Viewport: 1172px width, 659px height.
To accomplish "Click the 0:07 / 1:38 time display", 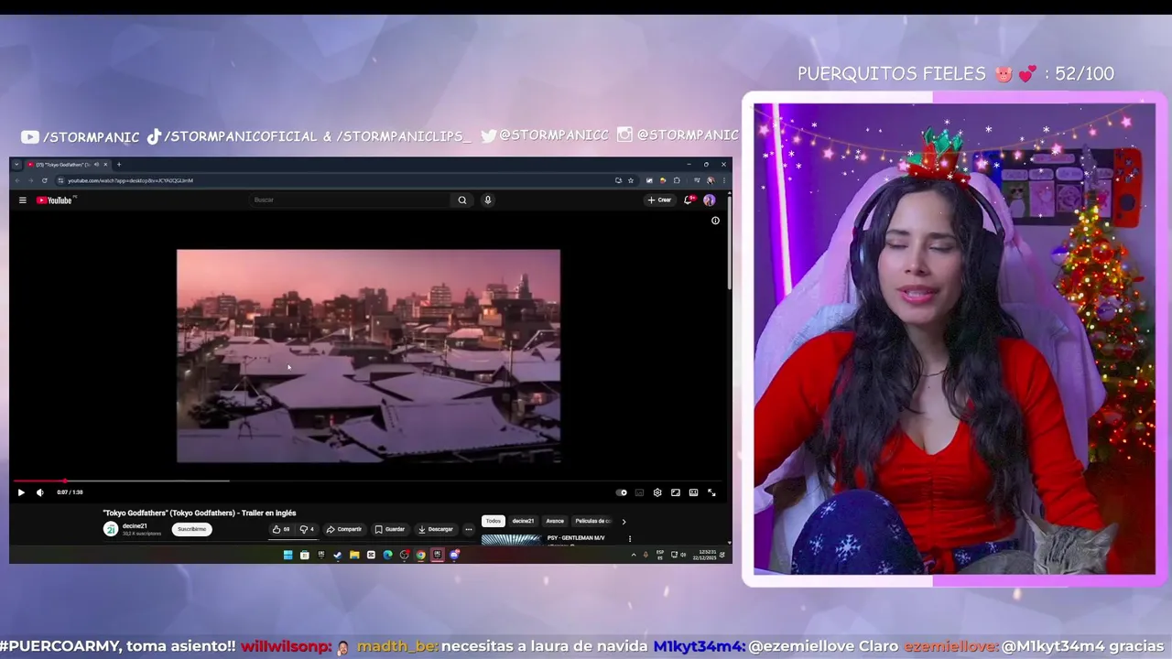I will (x=70, y=492).
